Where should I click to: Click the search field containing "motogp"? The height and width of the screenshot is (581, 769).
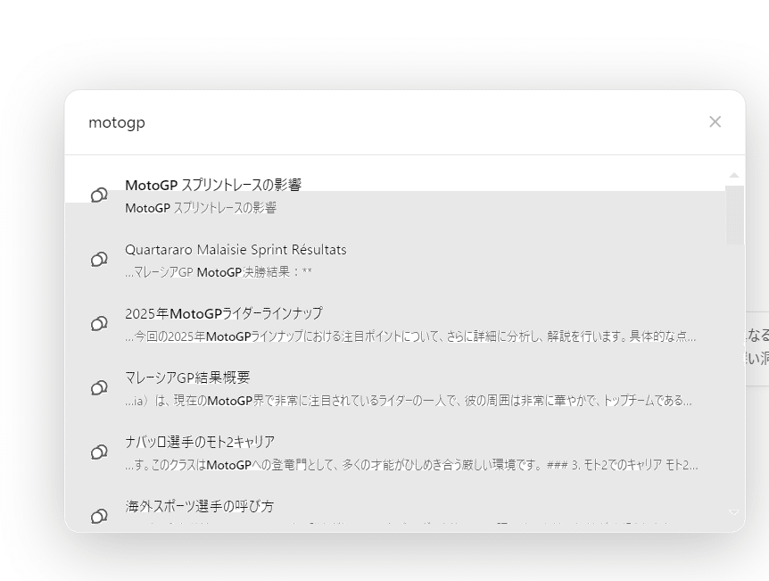pyautogui.click(x=393, y=122)
